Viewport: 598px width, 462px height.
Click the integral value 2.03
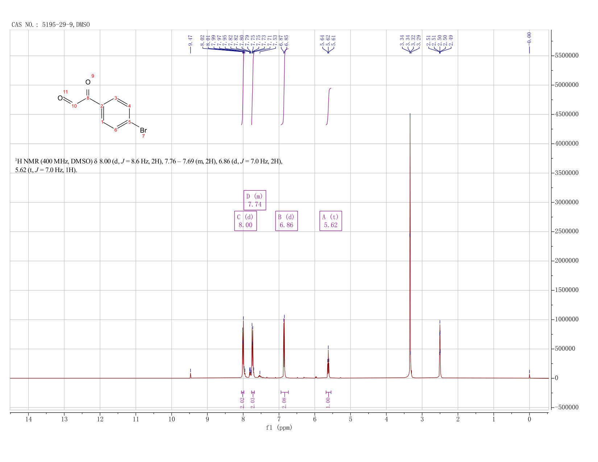253,403
